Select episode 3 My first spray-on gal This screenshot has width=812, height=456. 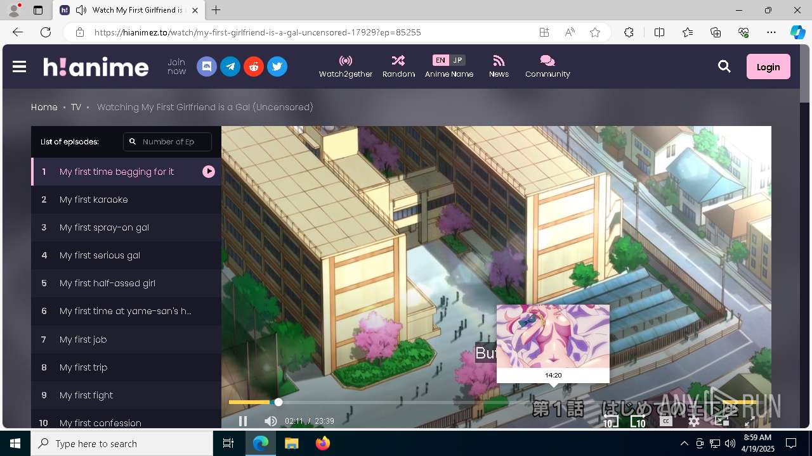click(126, 227)
